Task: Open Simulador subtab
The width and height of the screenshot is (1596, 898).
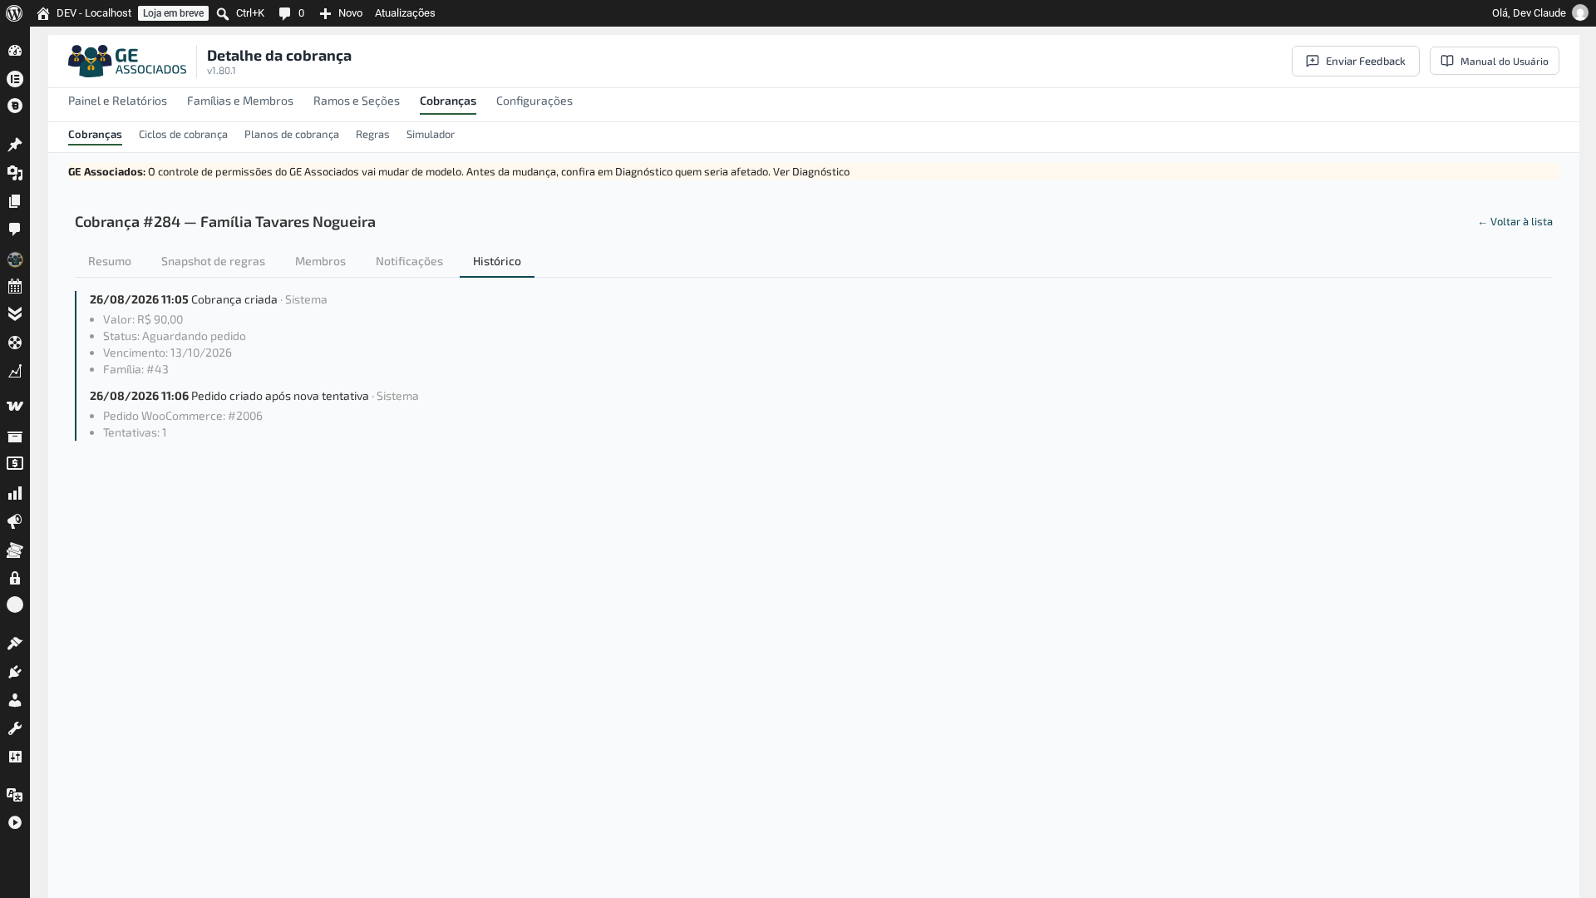Action: pyautogui.click(x=431, y=134)
